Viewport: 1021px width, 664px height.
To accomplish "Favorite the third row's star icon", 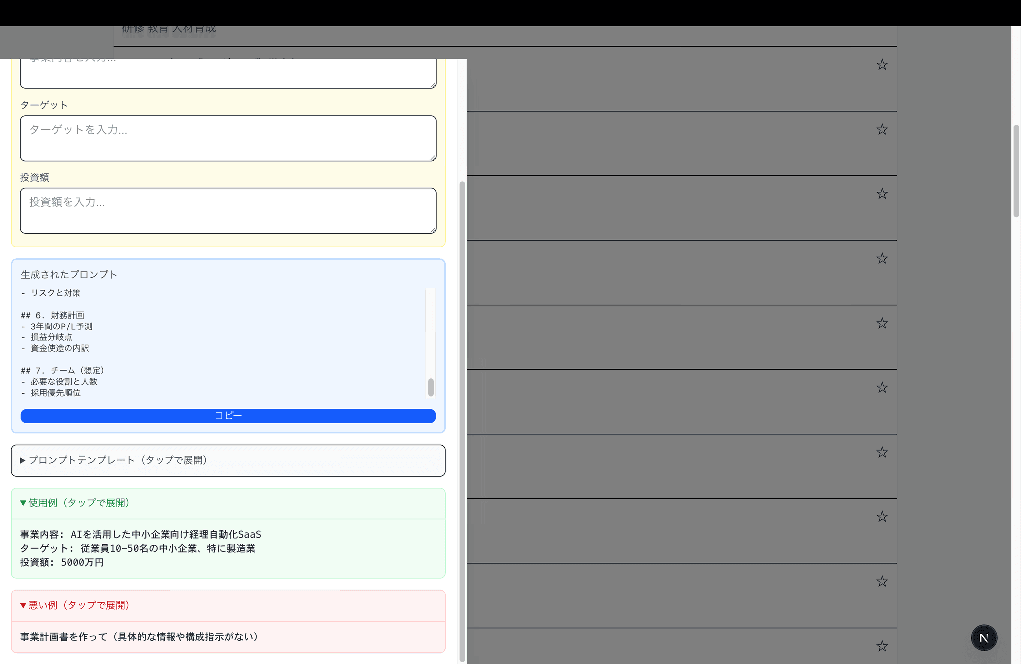I will click(882, 194).
